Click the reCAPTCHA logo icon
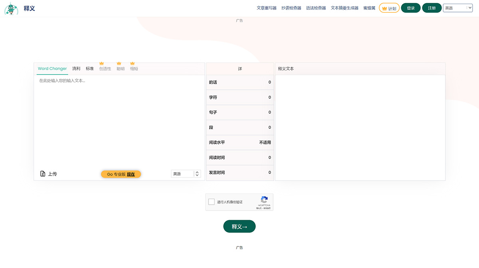The image size is (479, 268). tap(264, 200)
